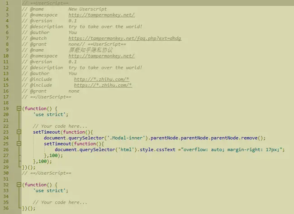Click '},100);' on line 28
294x214 pixels.
point(43,161)
